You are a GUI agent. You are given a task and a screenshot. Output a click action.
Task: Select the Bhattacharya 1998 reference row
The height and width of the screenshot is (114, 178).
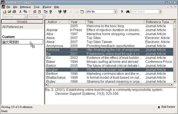(x=109, y=78)
